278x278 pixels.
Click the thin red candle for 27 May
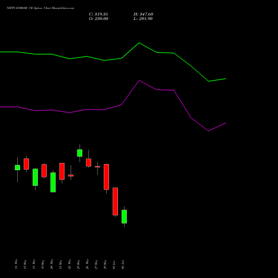pyautogui.click(x=97, y=167)
